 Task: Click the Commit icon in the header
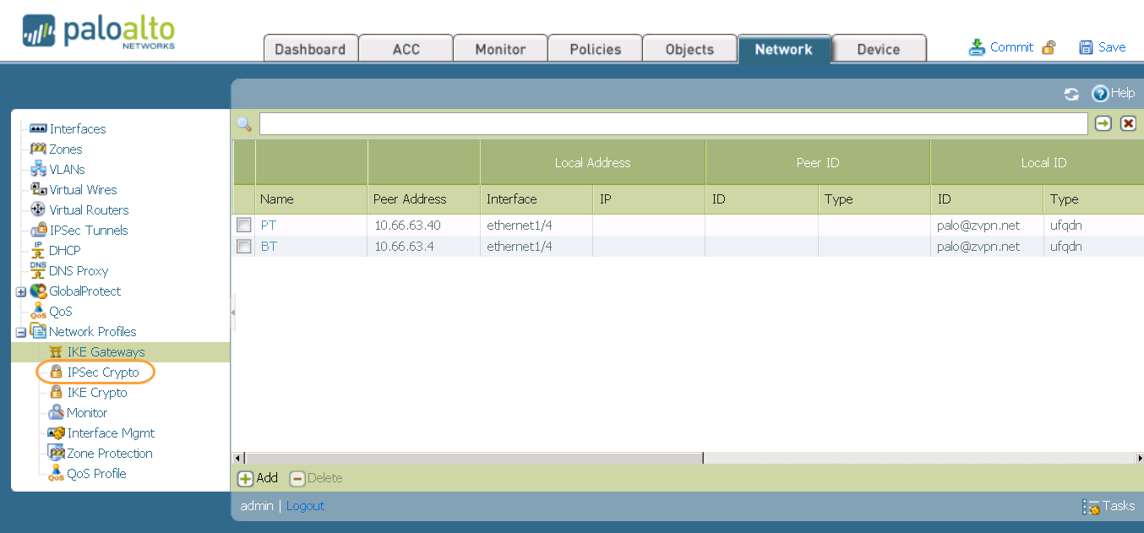click(977, 47)
